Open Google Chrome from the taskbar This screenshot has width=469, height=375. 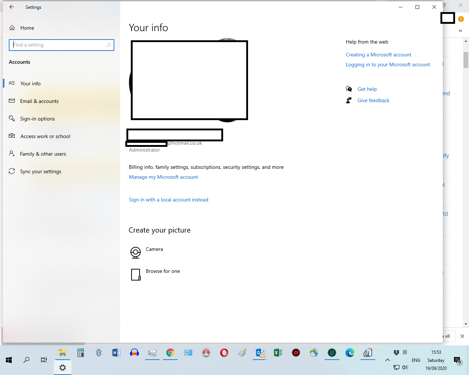tap(170, 353)
